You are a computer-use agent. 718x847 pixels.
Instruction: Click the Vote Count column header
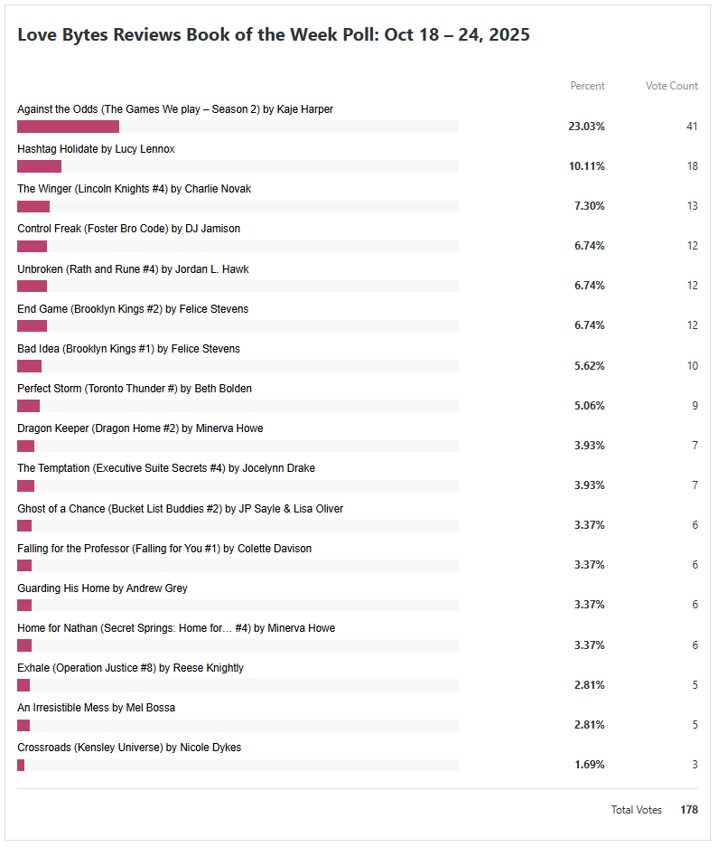pyautogui.click(x=671, y=86)
